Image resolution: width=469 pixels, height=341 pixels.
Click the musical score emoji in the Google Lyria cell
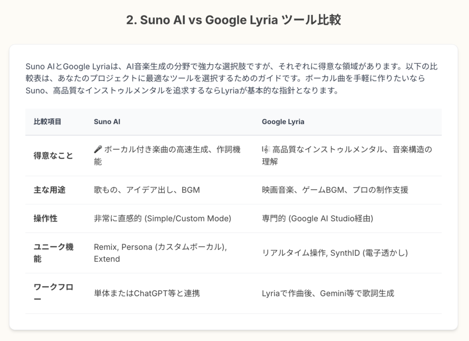[266, 149]
